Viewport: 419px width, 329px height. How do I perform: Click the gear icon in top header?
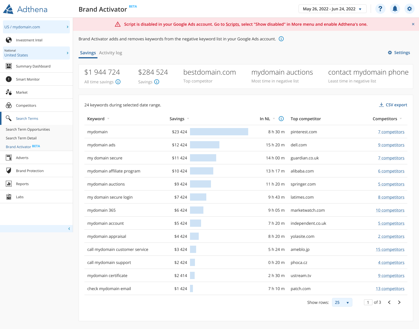point(409,9)
